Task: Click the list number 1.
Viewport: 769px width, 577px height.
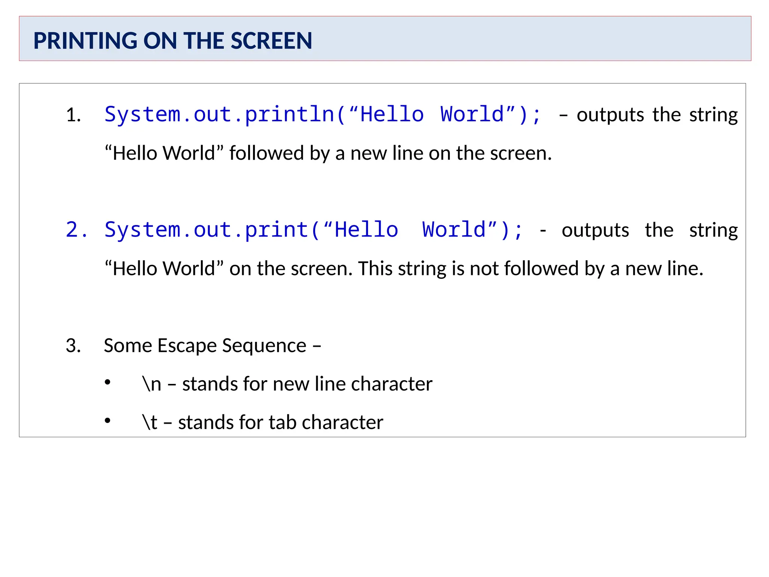Action: click(73, 115)
